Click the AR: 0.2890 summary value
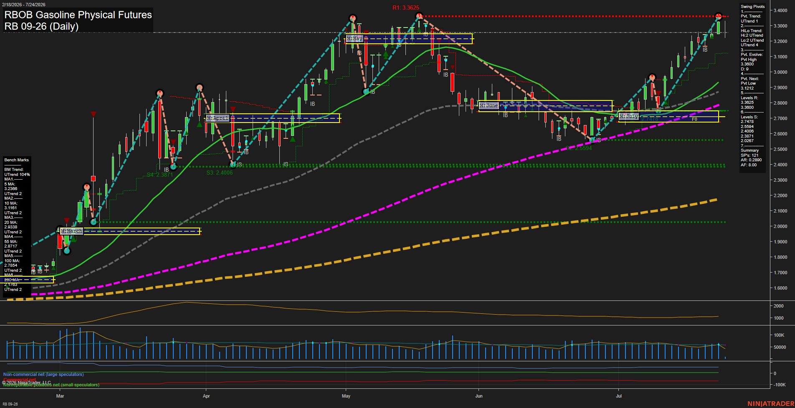This screenshot has width=795, height=408. [751, 160]
